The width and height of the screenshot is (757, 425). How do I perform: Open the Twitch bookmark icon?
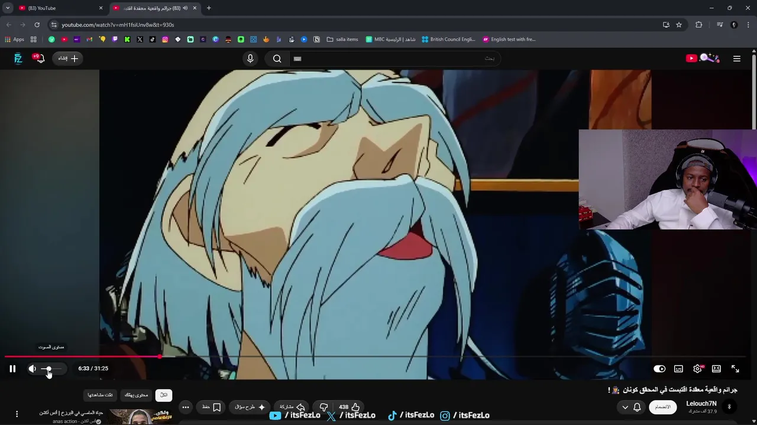point(115,40)
